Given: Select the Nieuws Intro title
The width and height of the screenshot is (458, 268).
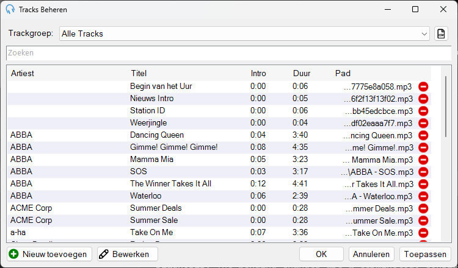Looking at the screenshot, I should (152, 99).
